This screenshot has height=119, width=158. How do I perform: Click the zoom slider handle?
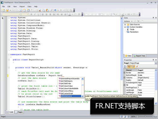[145, 116]
